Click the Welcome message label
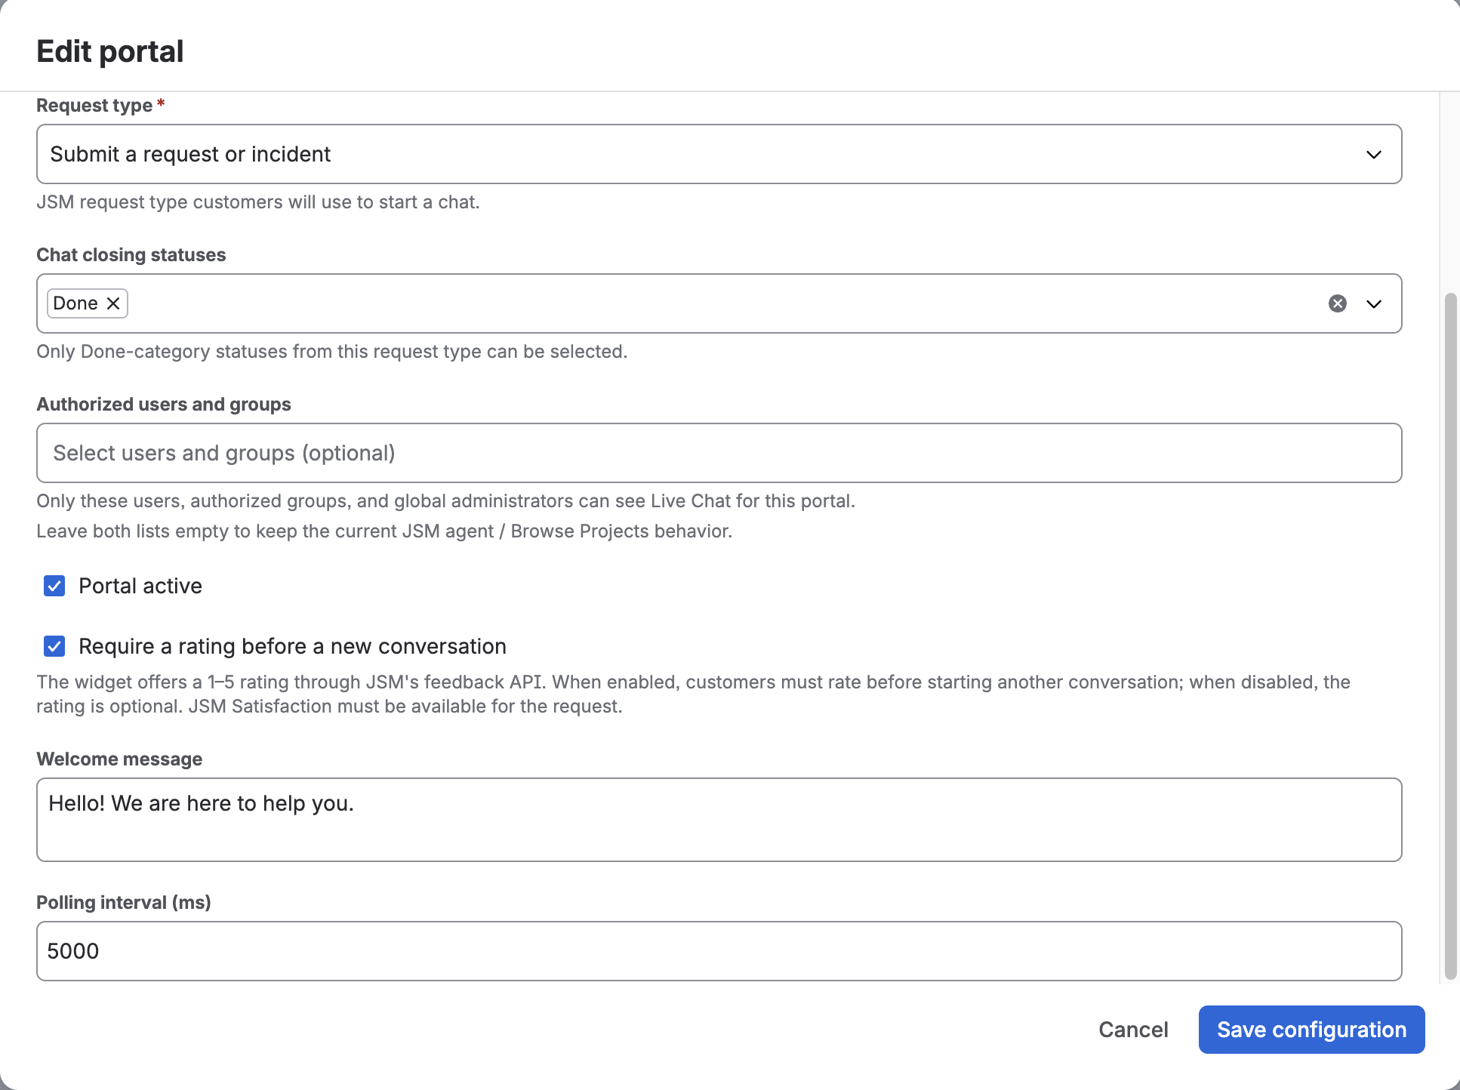 [x=119, y=759]
